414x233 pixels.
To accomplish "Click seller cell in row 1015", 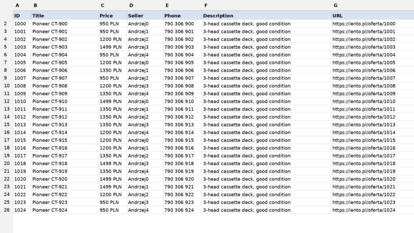I will click(145, 140).
